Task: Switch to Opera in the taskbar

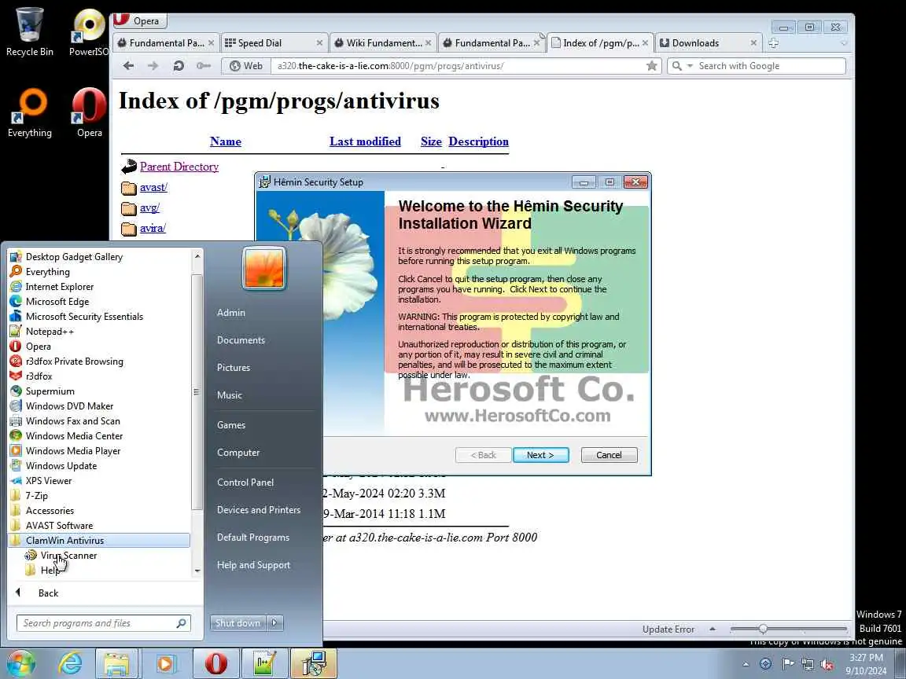Action: pos(215,664)
